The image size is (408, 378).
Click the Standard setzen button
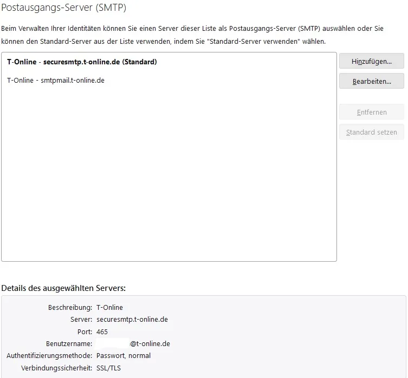click(371, 132)
